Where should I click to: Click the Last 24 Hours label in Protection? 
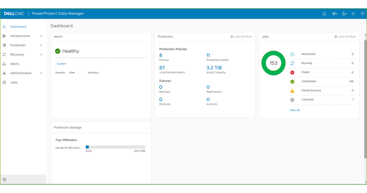pos(243,36)
